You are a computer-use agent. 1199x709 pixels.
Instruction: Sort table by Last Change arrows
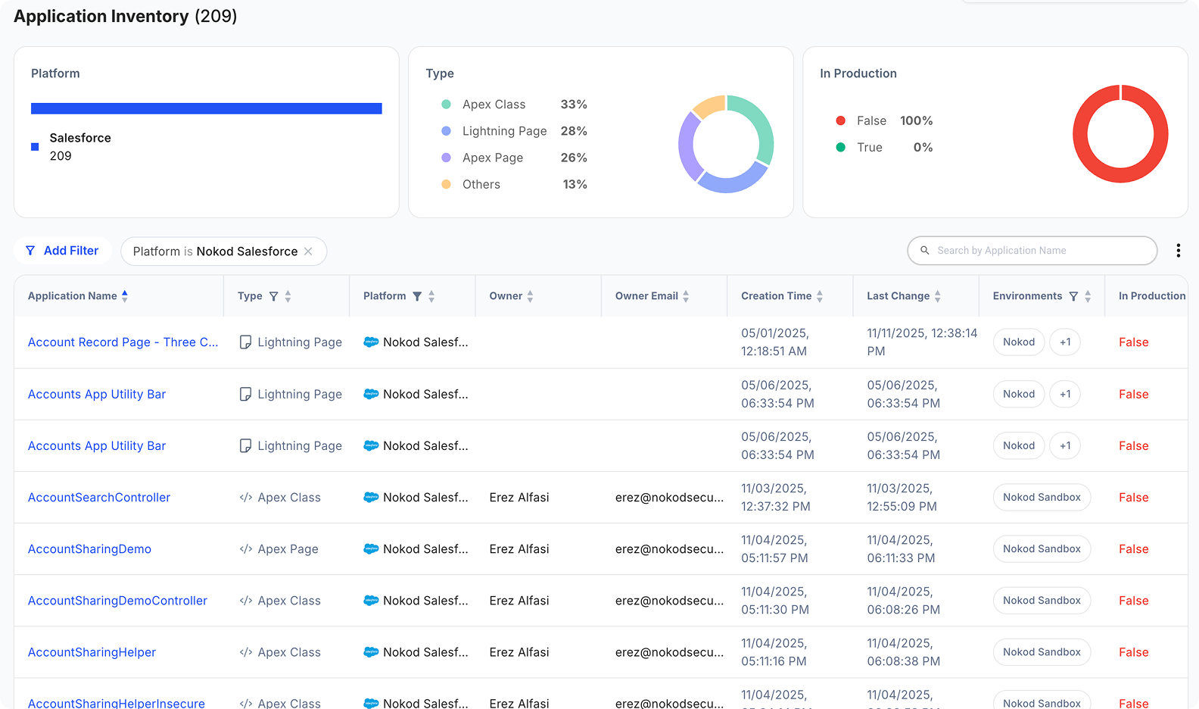937,296
